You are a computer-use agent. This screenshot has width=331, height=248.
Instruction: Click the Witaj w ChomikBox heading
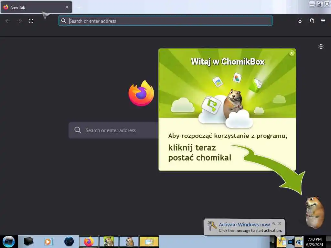point(228,62)
